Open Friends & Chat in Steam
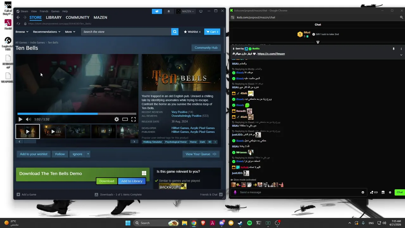This screenshot has width=405, height=228. 211,194
